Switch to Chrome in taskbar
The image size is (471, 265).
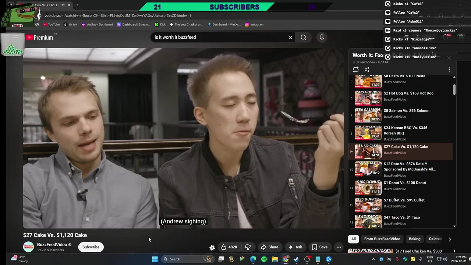(286, 259)
